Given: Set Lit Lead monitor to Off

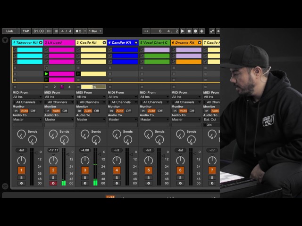Looking at the screenshot, I should point(65,111).
